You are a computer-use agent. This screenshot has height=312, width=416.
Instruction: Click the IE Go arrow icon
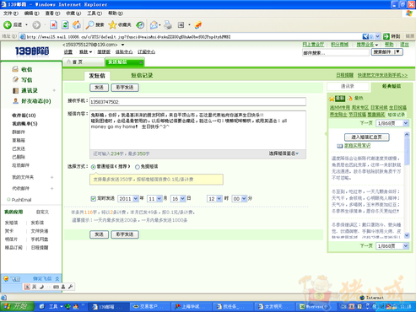point(386,36)
